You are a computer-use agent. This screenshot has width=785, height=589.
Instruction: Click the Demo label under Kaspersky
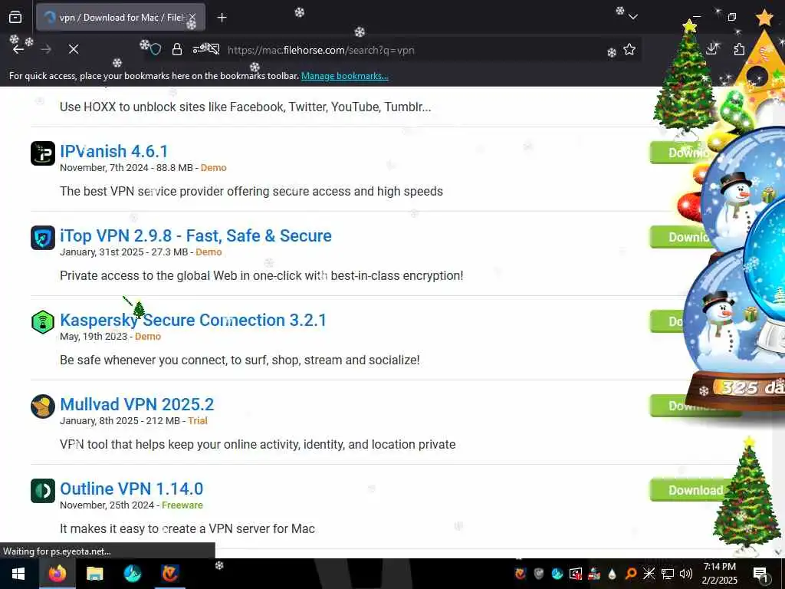tap(148, 337)
